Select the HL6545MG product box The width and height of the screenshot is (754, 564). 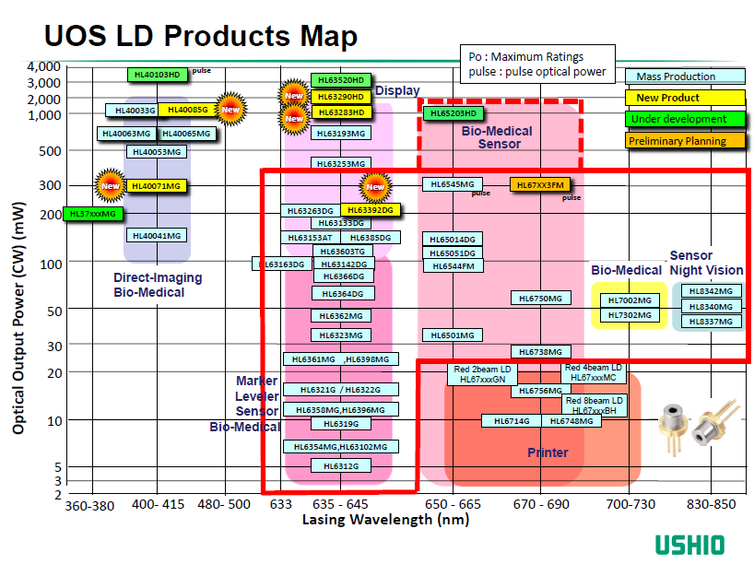coord(453,184)
